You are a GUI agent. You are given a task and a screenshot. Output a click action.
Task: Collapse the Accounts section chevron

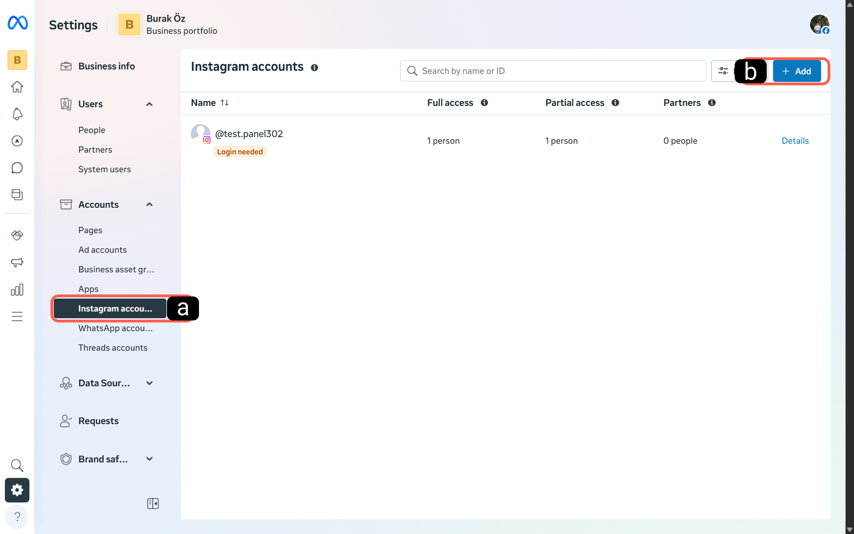pyautogui.click(x=149, y=205)
